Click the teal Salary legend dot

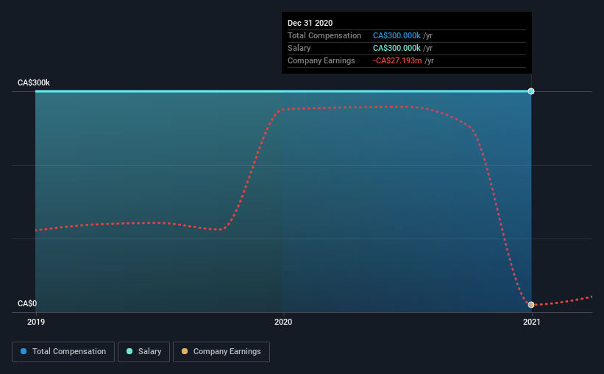tap(129, 351)
